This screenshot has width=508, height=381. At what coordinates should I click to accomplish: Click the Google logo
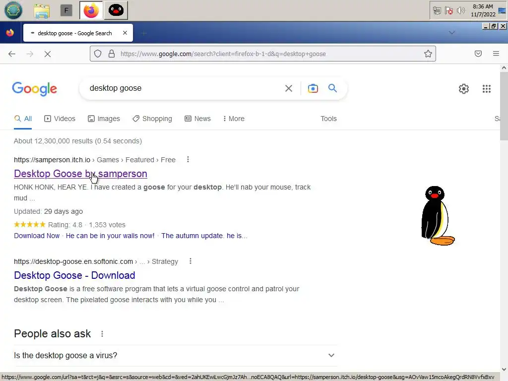(x=34, y=89)
